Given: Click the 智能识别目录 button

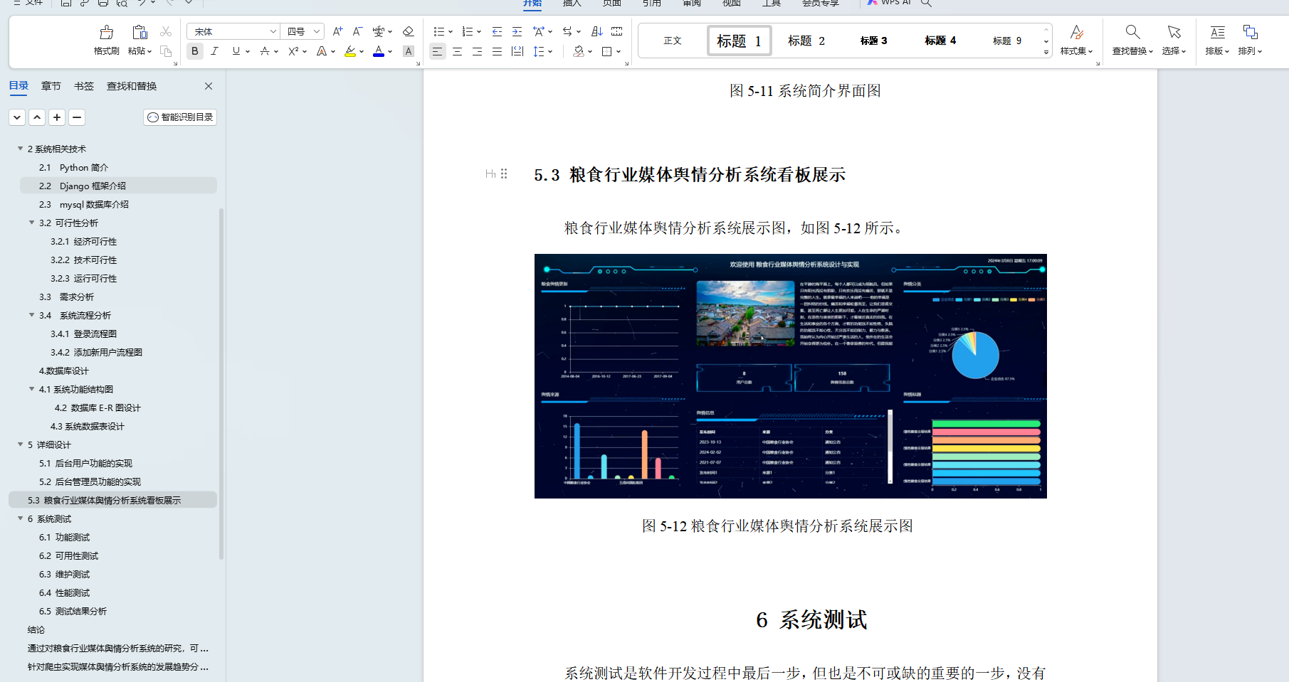Looking at the screenshot, I should (x=180, y=117).
